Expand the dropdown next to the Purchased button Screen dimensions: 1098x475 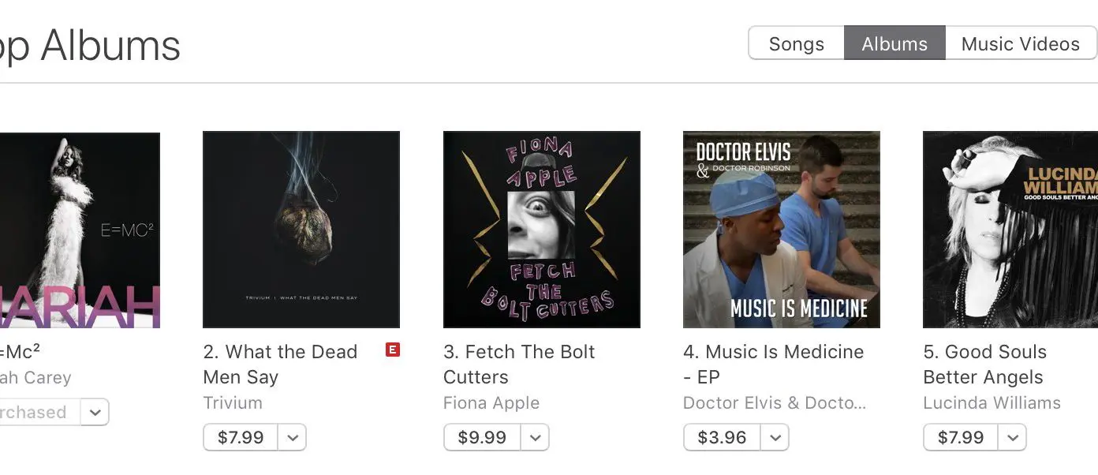pyautogui.click(x=95, y=412)
